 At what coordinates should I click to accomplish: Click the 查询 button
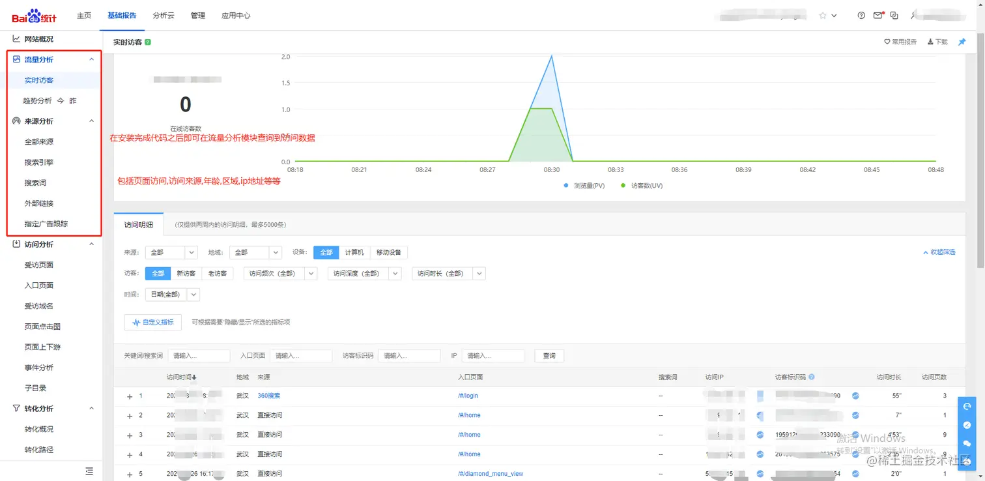tap(549, 356)
